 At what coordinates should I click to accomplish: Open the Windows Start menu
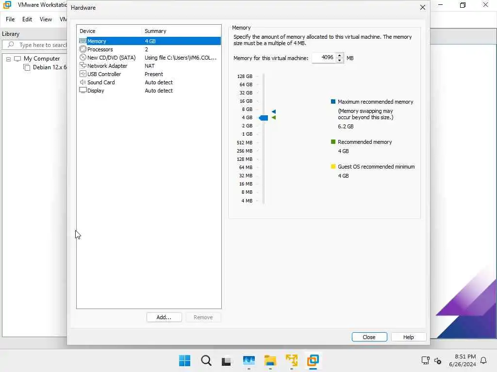(185, 360)
